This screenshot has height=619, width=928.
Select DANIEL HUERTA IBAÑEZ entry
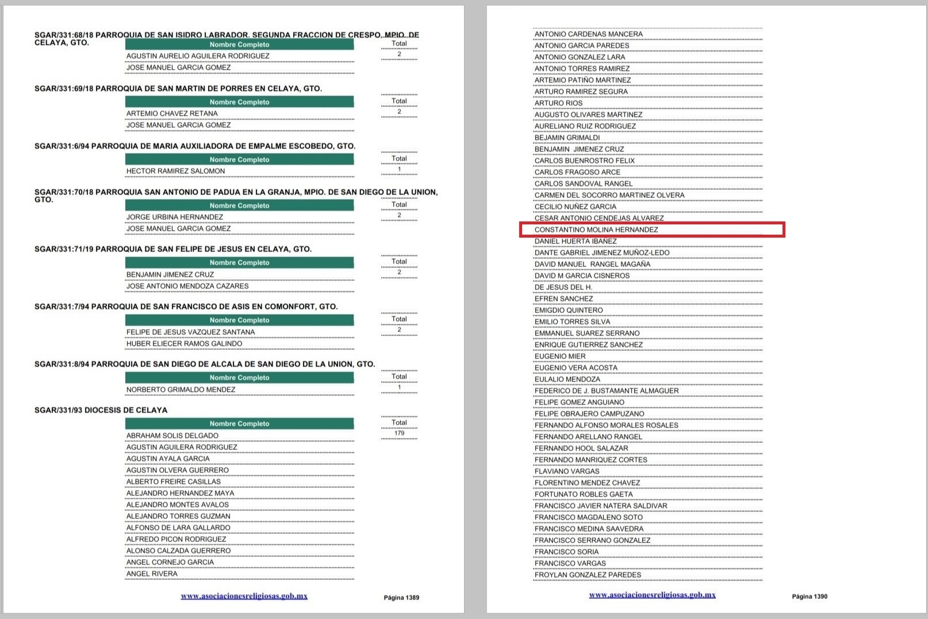coord(576,241)
